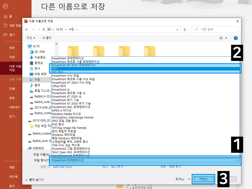Click the dialog forward navigation arrow
The width and height of the screenshot is (252, 189).
coord(33,29)
